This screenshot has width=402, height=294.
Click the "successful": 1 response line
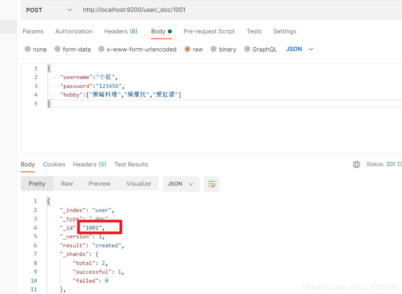coord(98,272)
